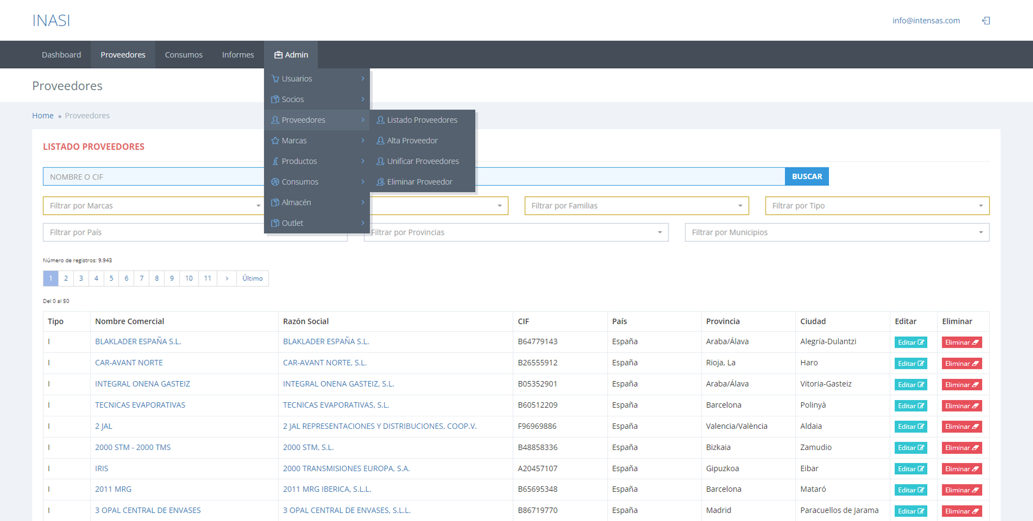Image resolution: width=1033 pixels, height=521 pixels.
Task: Click the cart icon next to Usuarios
Action: click(275, 79)
